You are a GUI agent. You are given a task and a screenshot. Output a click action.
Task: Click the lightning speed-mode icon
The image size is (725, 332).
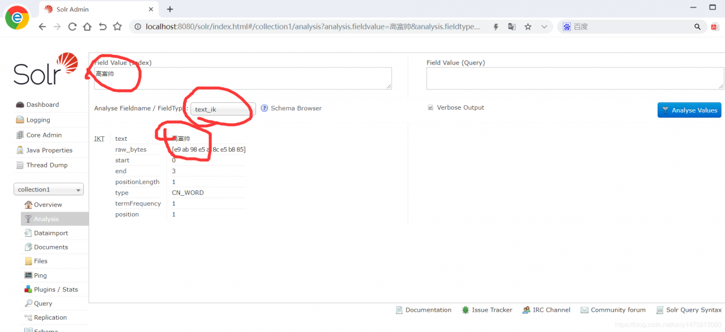pyautogui.click(x=496, y=27)
